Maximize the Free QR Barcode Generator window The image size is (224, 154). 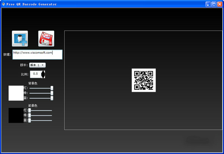[214, 4]
